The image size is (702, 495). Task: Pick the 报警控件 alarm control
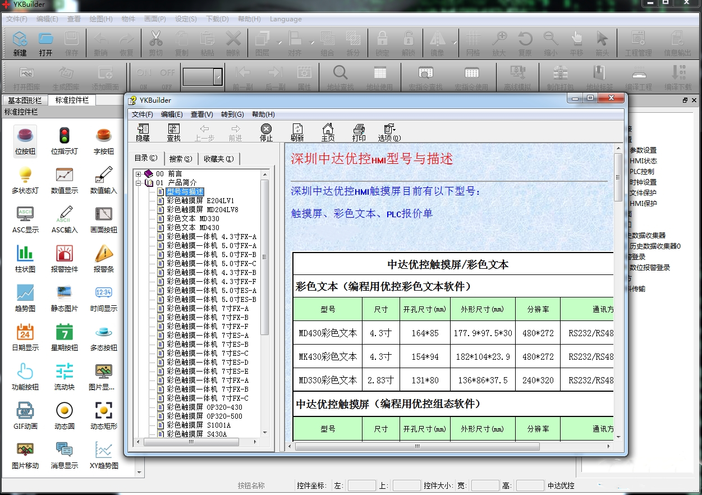[65, 258]
